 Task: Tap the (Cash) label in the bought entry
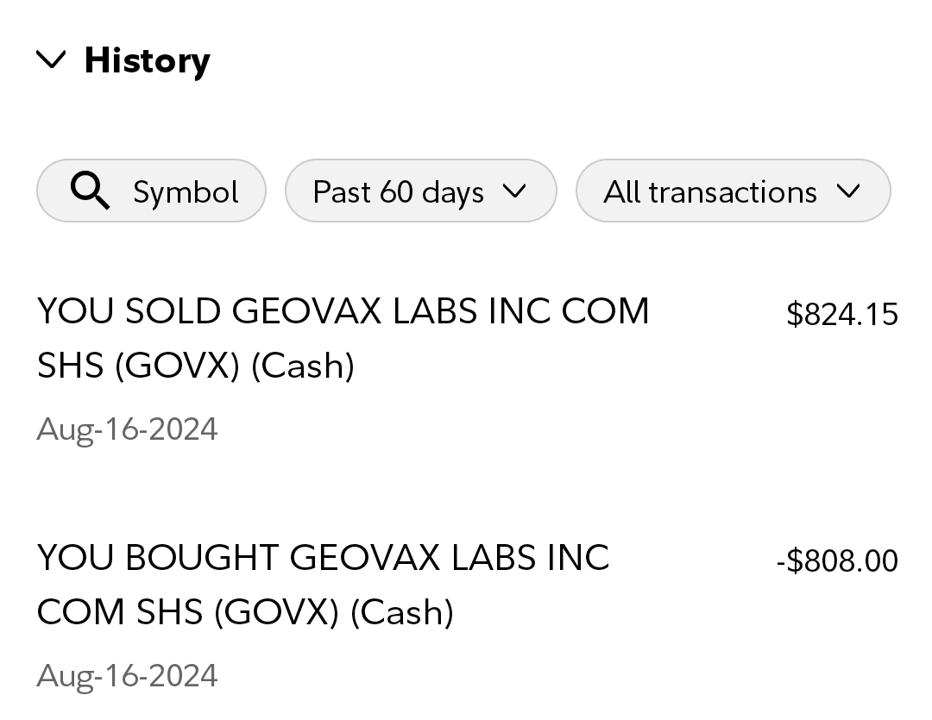(402, 612)
